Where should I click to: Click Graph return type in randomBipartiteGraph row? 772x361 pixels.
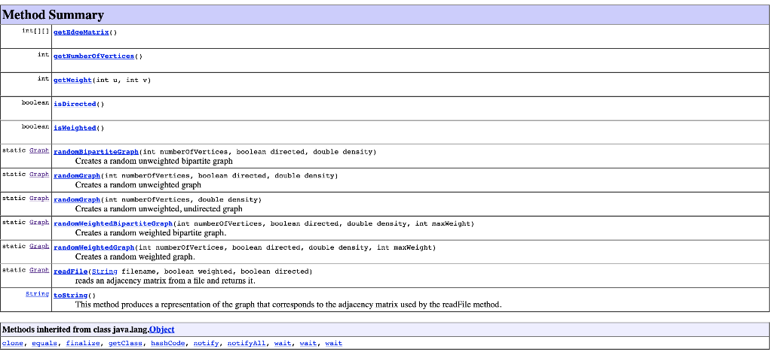(39, 150)
